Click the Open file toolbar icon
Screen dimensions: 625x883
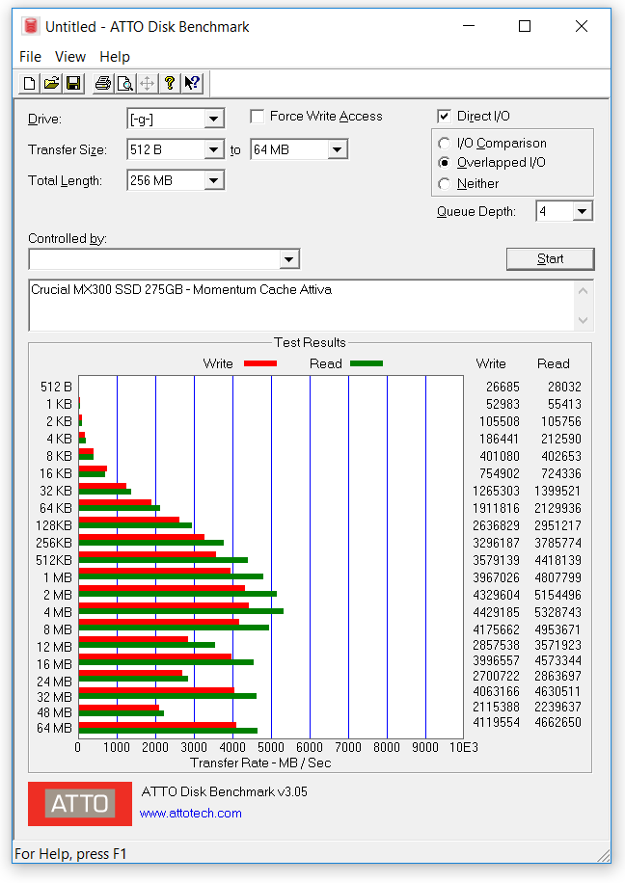51,84
